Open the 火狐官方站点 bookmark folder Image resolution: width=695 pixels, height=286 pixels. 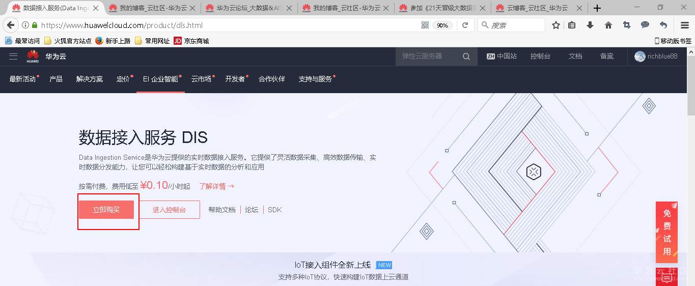(x=68, y=41)
